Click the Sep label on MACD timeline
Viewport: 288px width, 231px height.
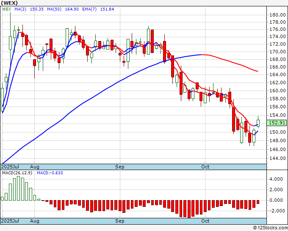pos(120,221)
